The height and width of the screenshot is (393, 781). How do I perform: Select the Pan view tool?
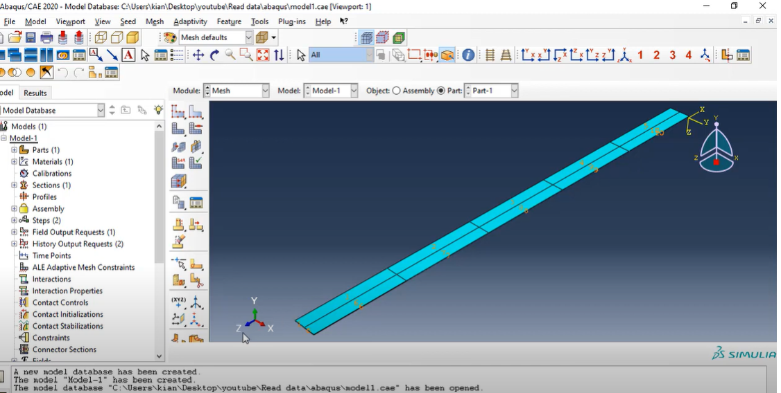tap(198, 55)
